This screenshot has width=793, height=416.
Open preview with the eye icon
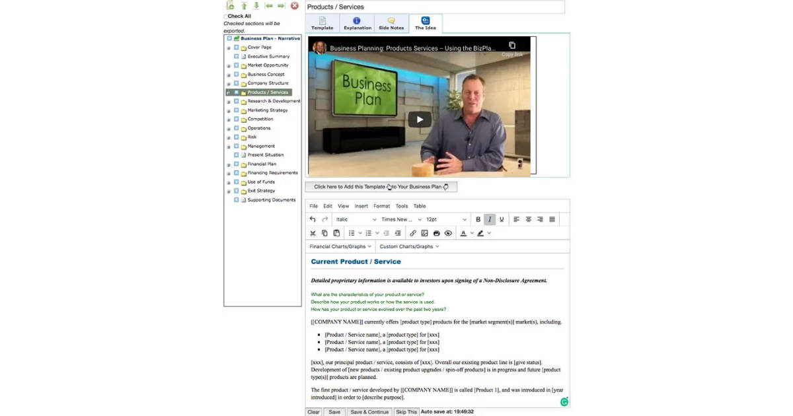(448, 233)
